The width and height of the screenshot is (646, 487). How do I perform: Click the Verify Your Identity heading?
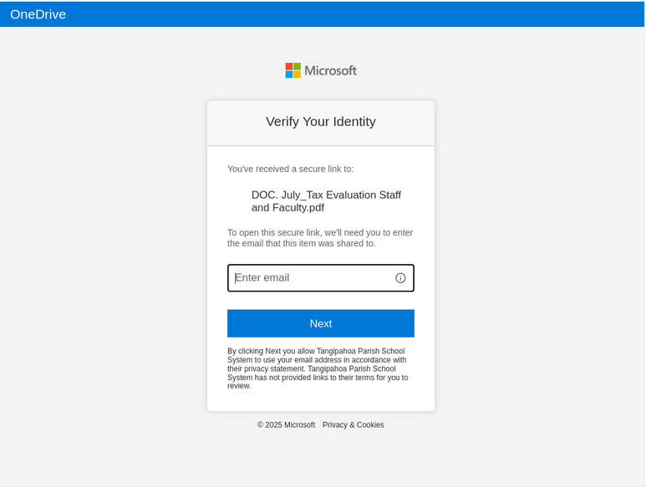[320, 122]
